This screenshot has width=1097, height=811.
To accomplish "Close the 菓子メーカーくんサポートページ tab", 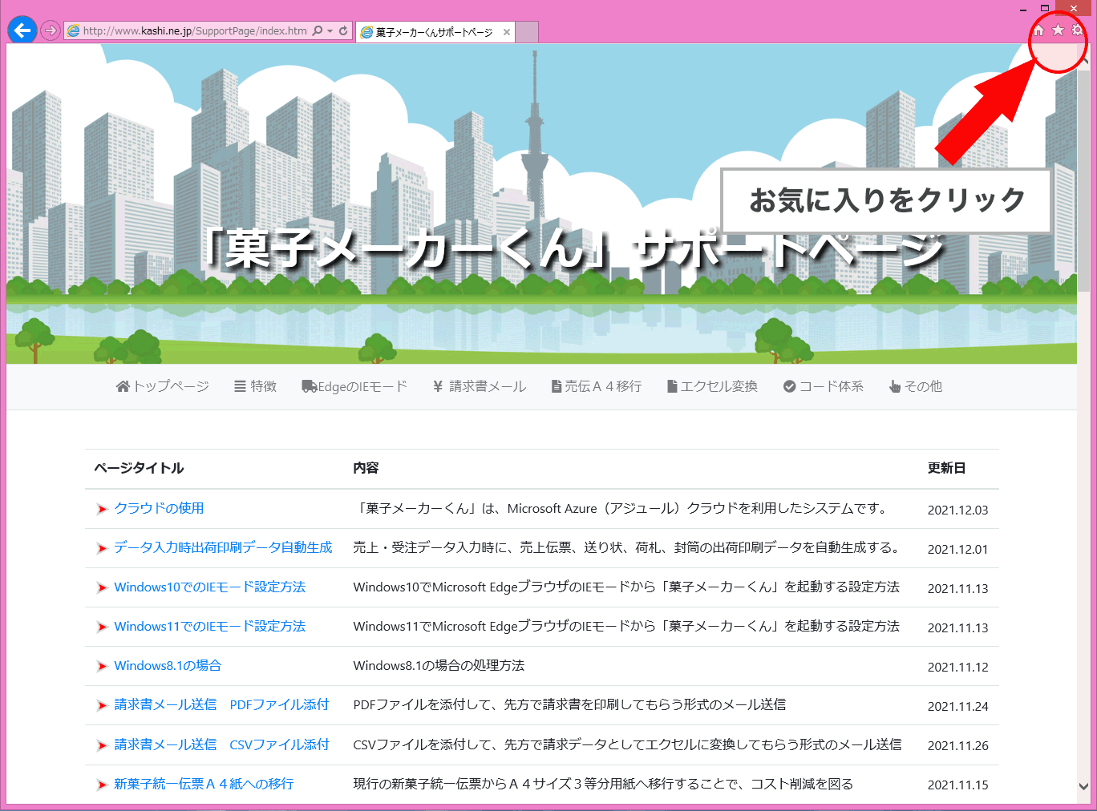I will (x=507, y=32).
